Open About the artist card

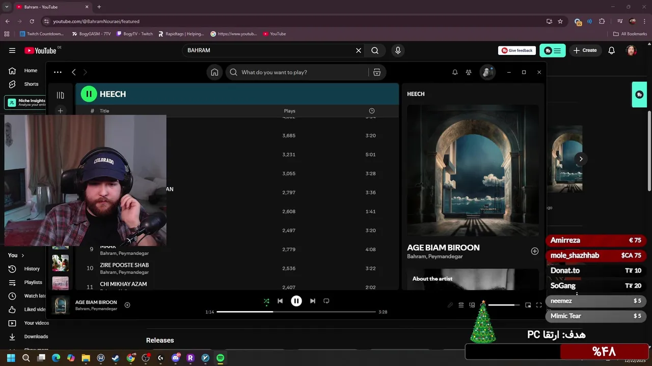point(473,280)
